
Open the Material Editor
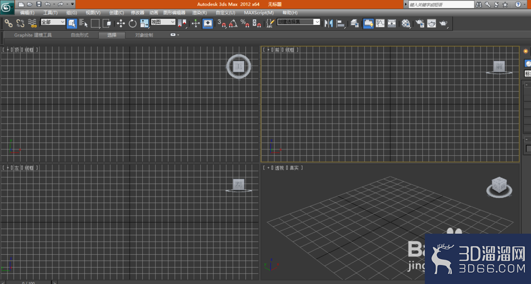tap(406, 23)
